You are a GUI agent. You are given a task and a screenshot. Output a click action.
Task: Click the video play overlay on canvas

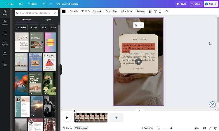138,62
